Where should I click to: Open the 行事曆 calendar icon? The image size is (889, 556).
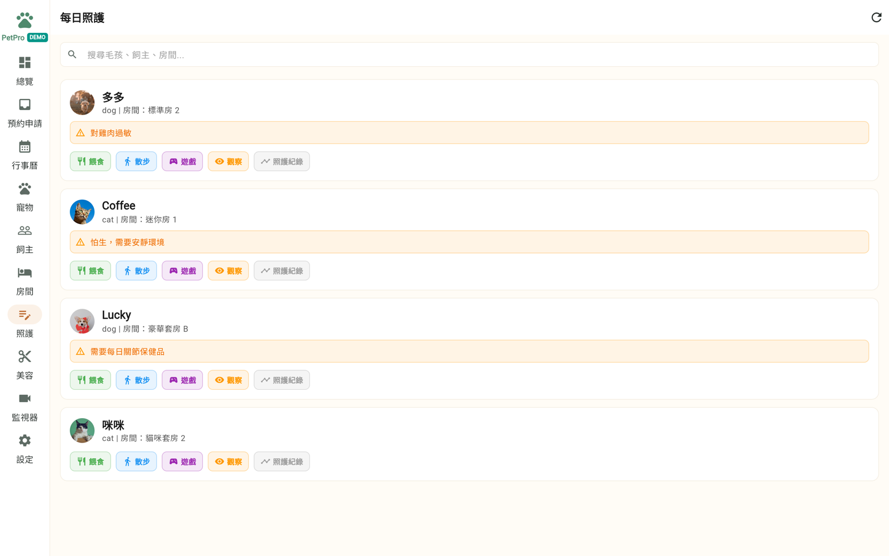(x=24, y=146)
